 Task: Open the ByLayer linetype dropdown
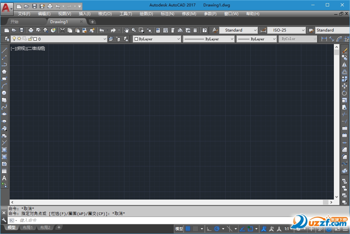point(209,39)
